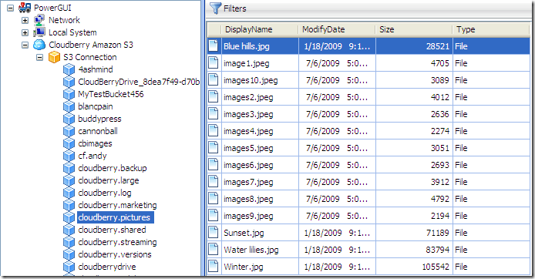The image size is (535, 279).
Task: Collapse the Cloudberry Amazon S3 node
Action: (25, 45)
